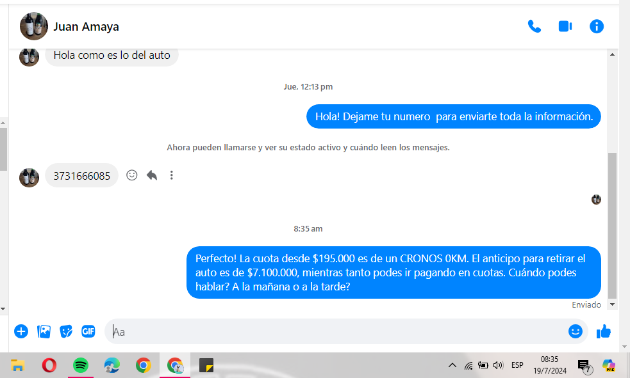This screenshot has height=378, width=630.
Task: Click the 'Jue, 12:13 pm' timestamp
Action: (308, 86)
